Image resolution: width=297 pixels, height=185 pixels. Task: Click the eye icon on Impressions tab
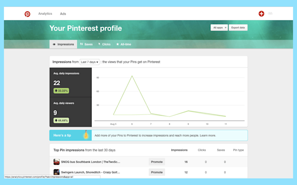coord(54,44)
